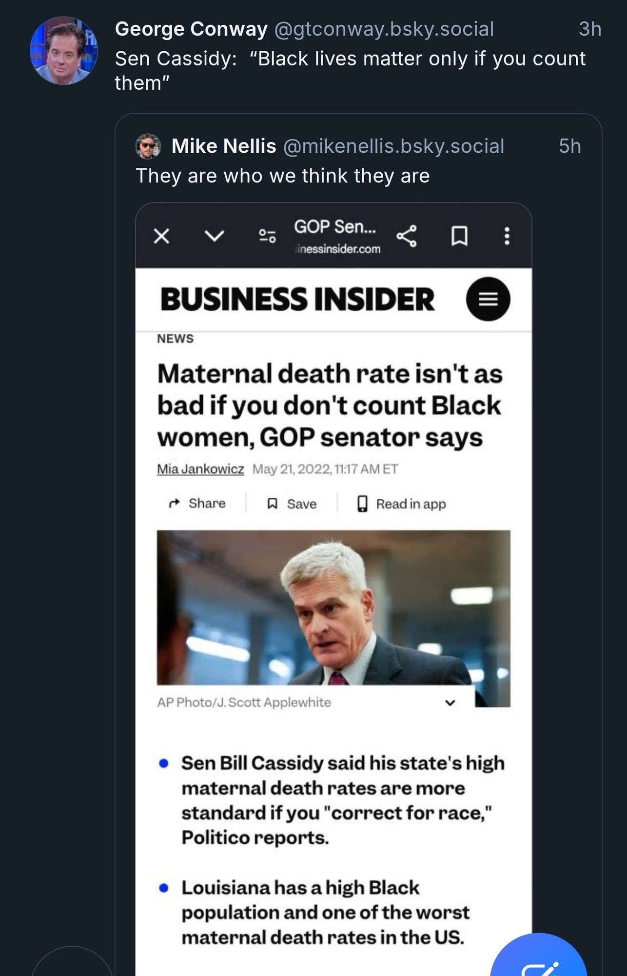Open the @gtconway.bsky.social handle
The width and height of the screenshot is (627, 976).
tap(384, 29)
